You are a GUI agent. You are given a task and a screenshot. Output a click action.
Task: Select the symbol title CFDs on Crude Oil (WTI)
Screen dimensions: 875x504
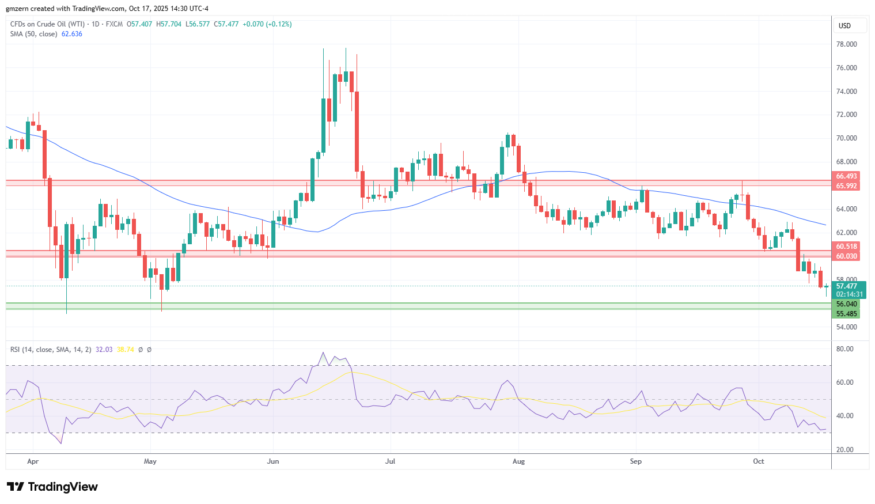pyautogui.click(x=47, y=24)
